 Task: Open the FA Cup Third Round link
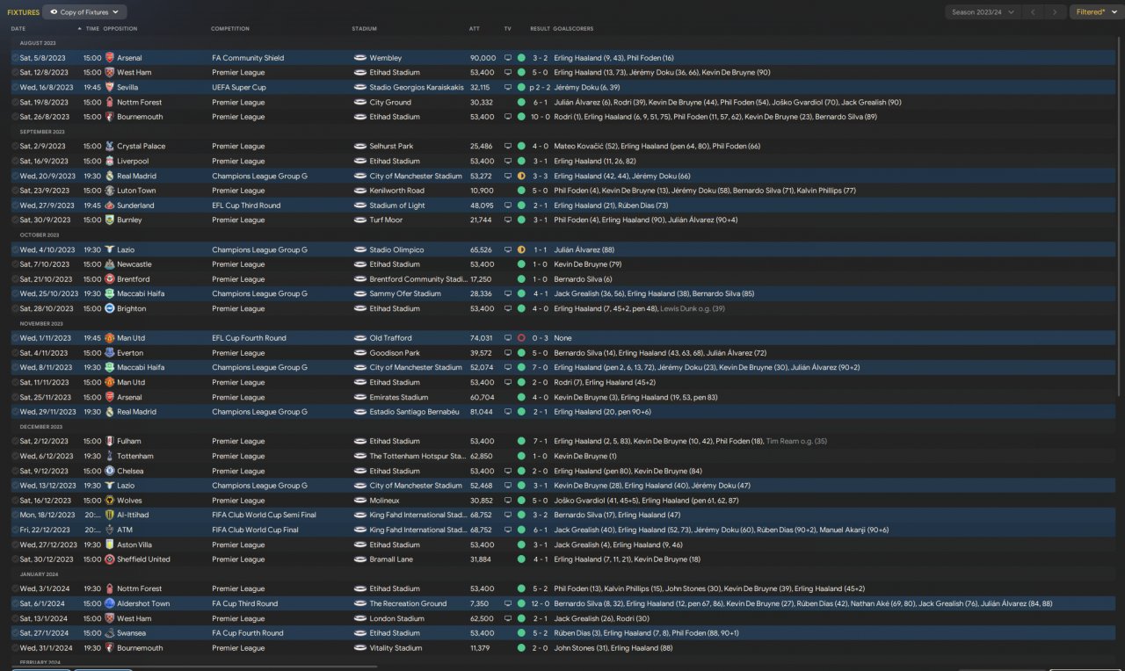(244, 604)
